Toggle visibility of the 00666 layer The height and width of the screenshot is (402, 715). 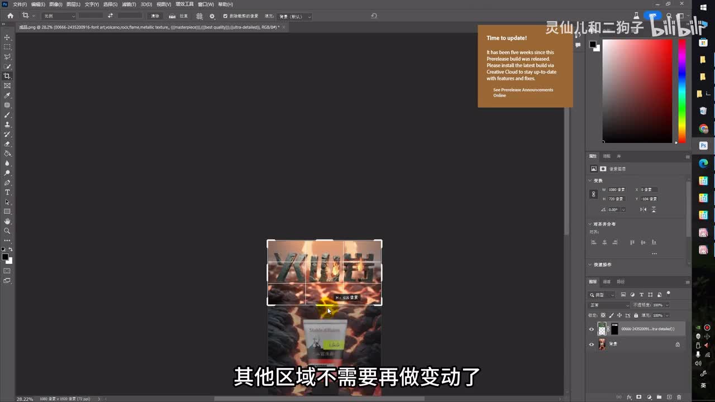592,329
